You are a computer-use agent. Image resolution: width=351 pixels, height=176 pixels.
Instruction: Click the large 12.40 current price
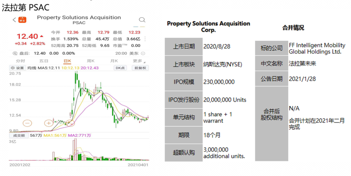(x=27, y=36)
